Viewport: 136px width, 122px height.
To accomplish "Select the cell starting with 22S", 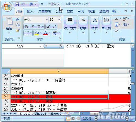I will pyautogui.click(x=59, y=105).
